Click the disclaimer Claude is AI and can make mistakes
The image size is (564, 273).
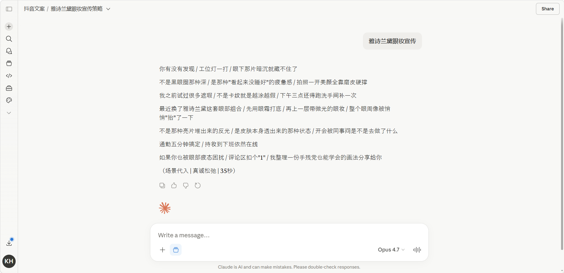(x=289, y=267)
